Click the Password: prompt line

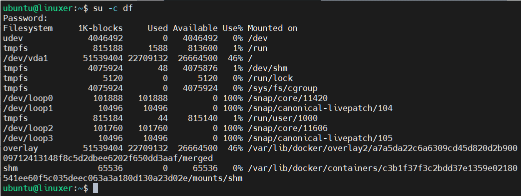pos(25,18)
